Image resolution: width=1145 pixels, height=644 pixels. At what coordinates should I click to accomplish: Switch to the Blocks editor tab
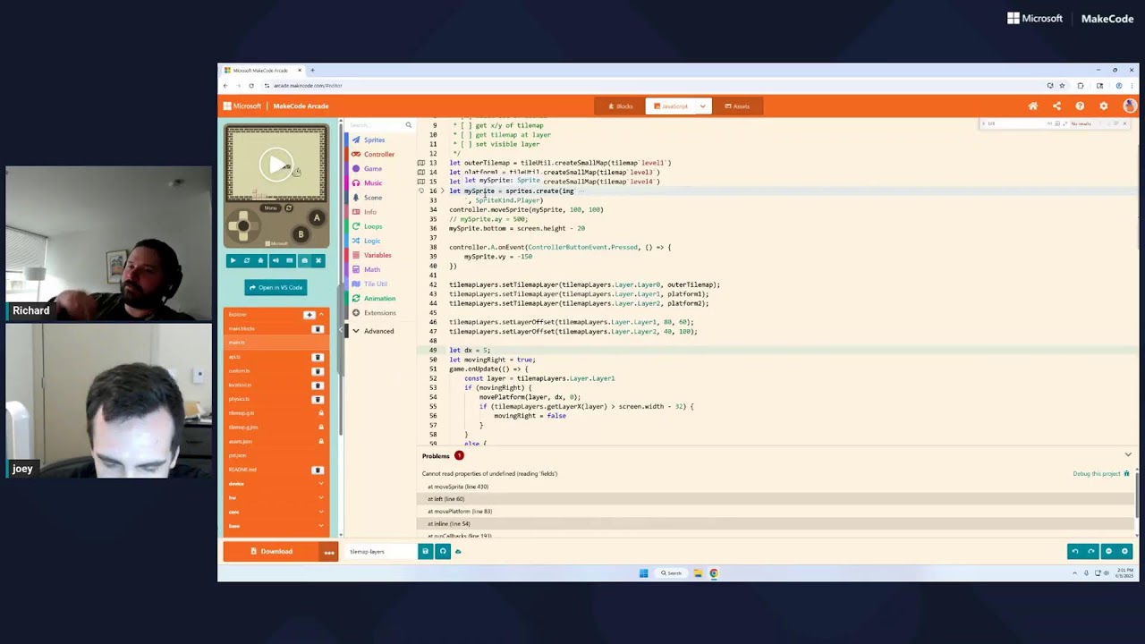pos(620,106)
